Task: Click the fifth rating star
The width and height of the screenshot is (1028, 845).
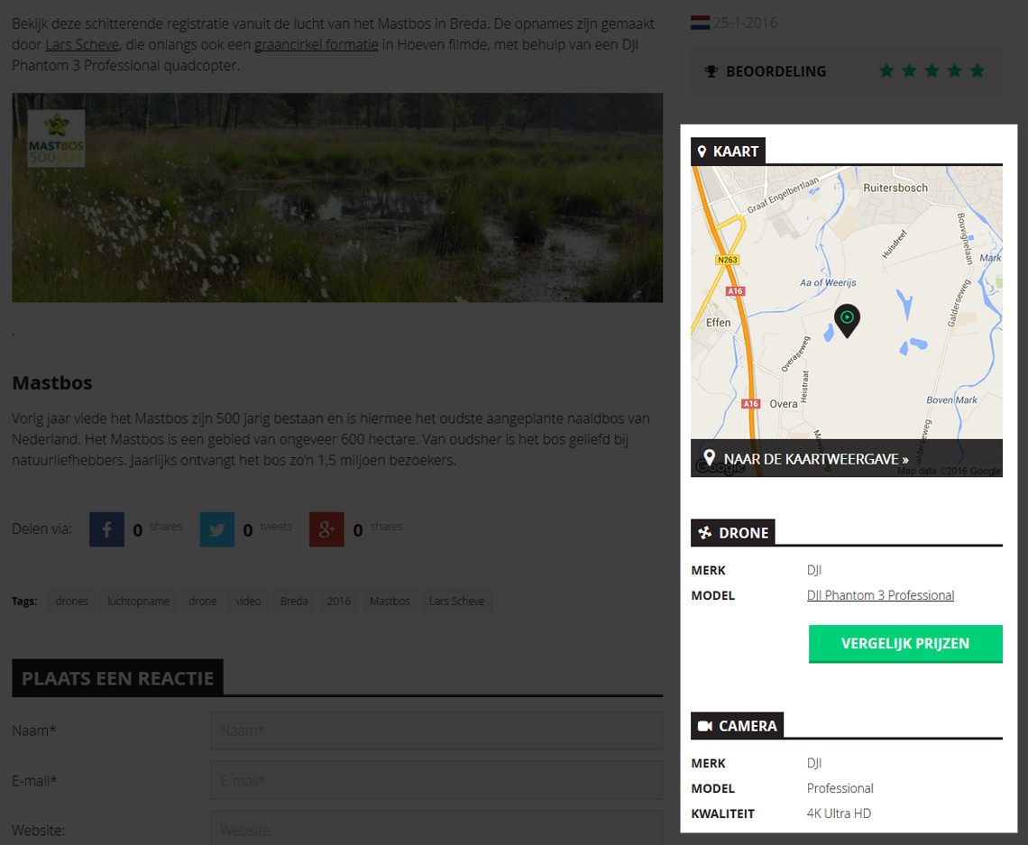Action: point(978,69)
